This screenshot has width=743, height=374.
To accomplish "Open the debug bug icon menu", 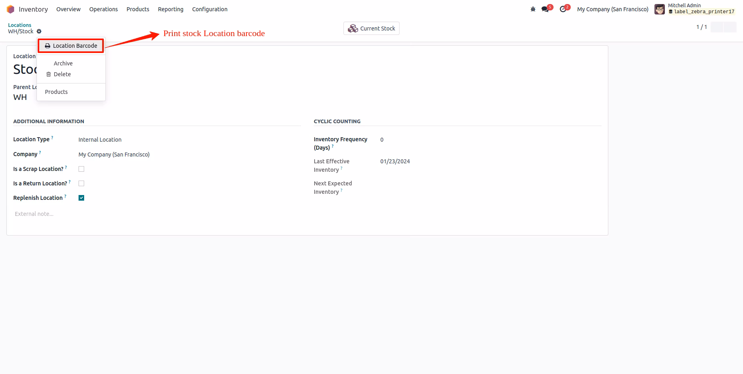I will [x=533, y=9].
